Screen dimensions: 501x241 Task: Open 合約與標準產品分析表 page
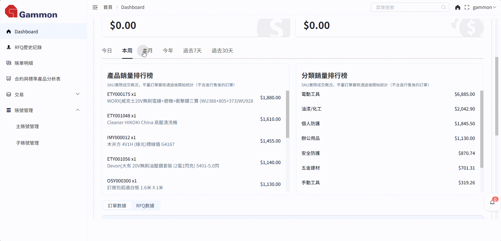click(x=37, y=79)
